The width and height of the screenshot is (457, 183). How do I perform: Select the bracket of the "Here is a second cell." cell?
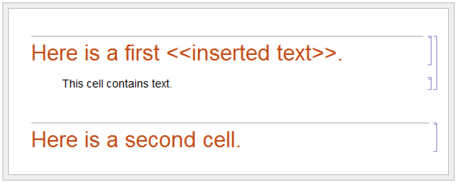[x=436, y=137]
